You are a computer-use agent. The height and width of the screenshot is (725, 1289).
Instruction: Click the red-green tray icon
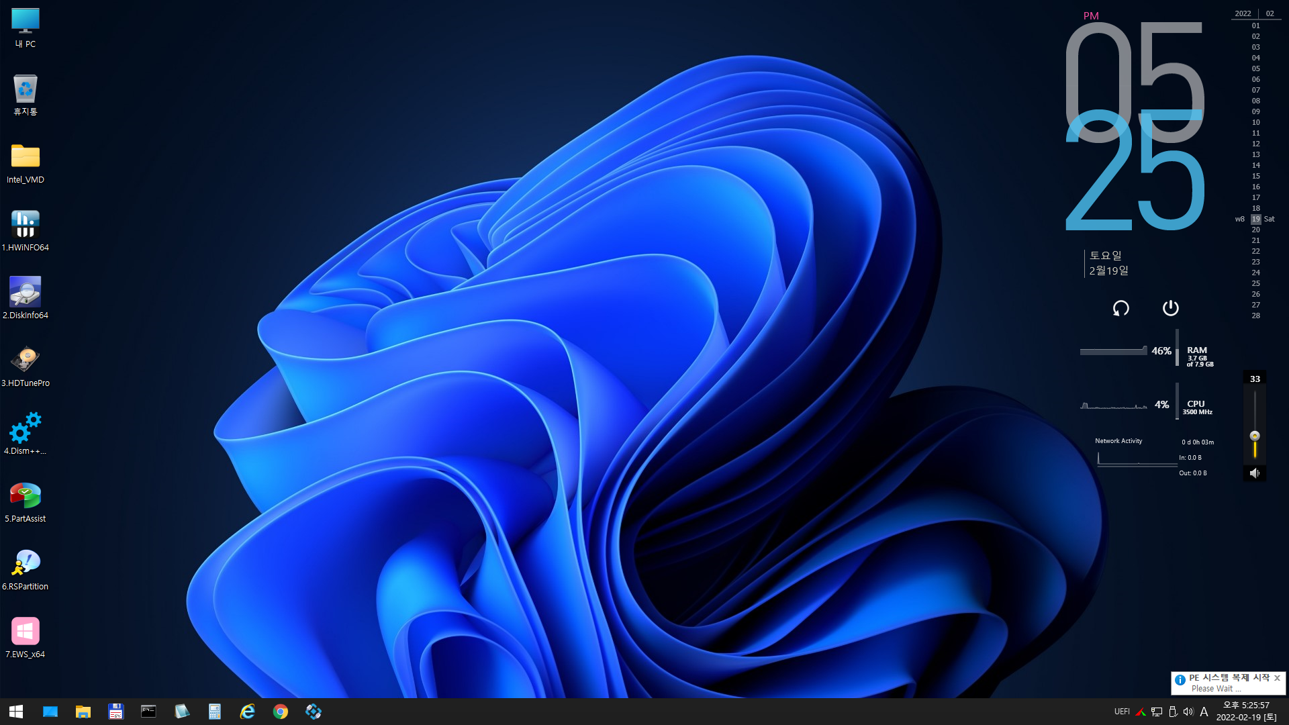point(1141,712)
